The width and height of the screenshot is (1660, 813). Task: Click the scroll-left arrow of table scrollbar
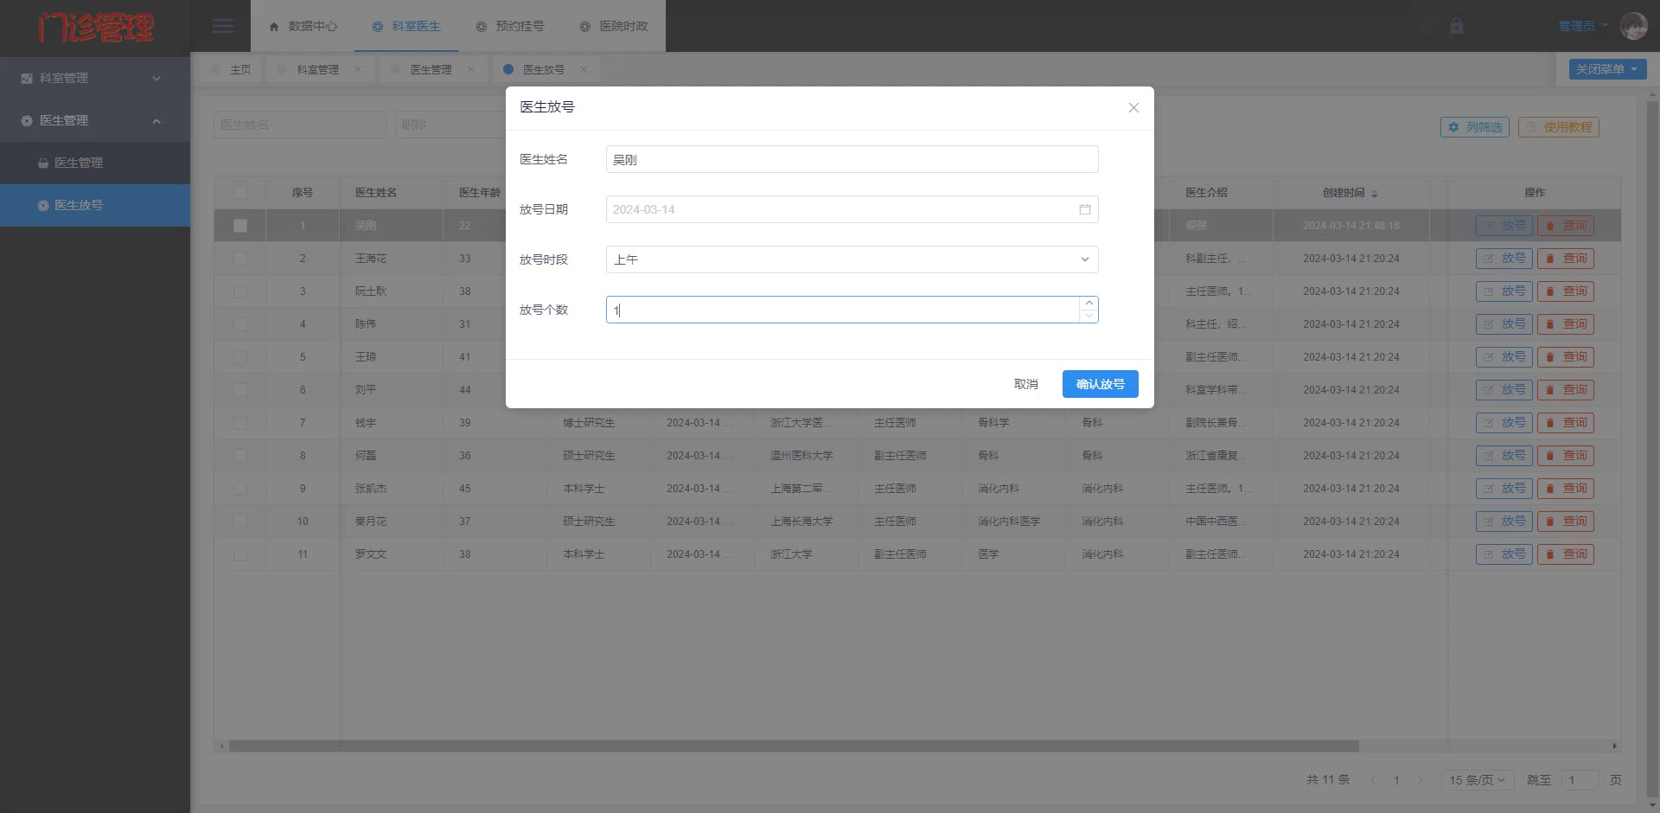(x=221, y=746)
